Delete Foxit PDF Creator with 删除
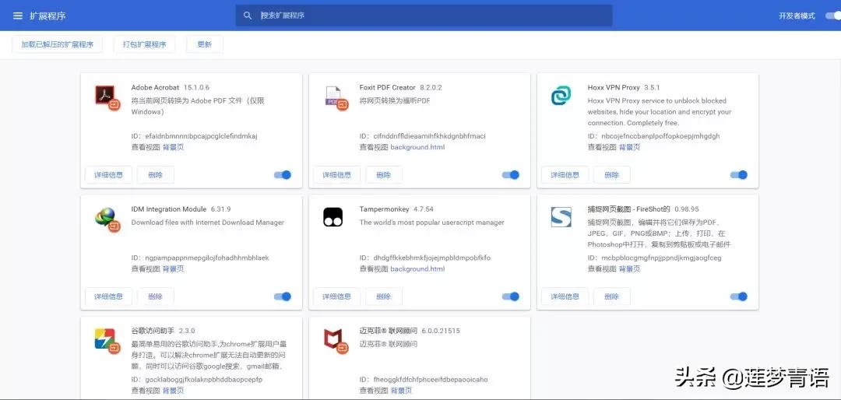The width and height of the screenshot is (841, 400). tap(383, 175)
